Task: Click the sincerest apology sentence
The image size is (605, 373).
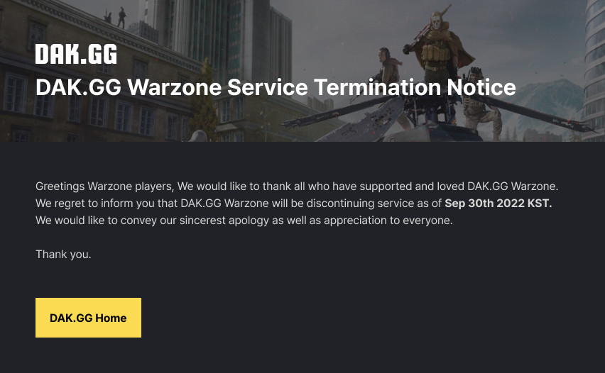Action: click(244, 221)
